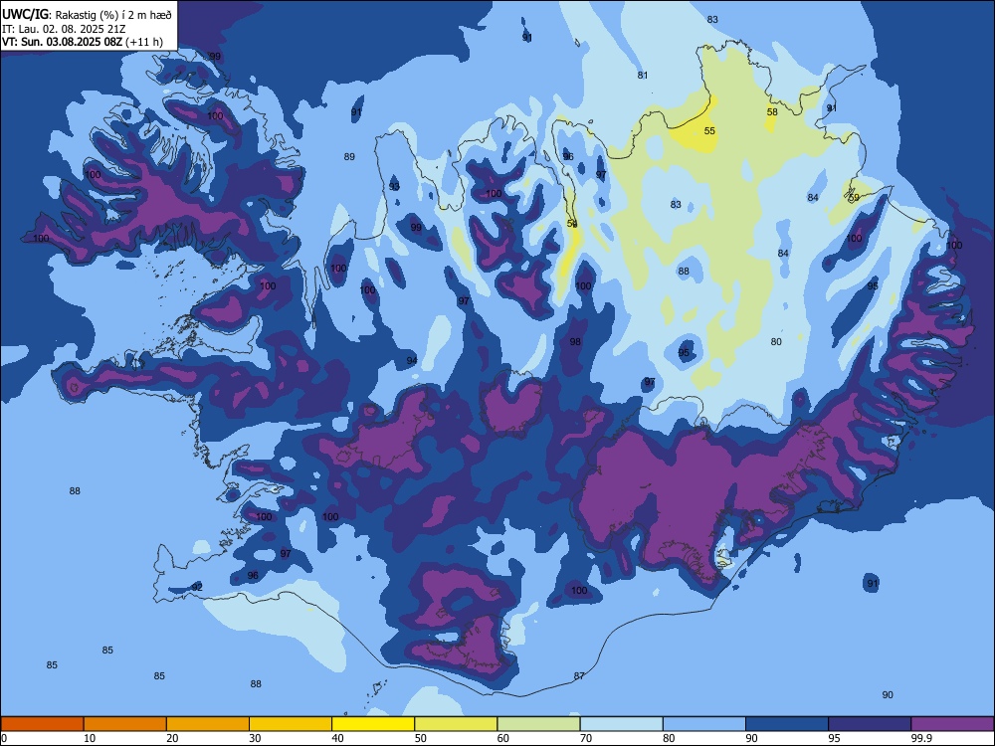The image size is (995, 746).
Task: Select the '30' tick label on the color scale
Action: 255,738
